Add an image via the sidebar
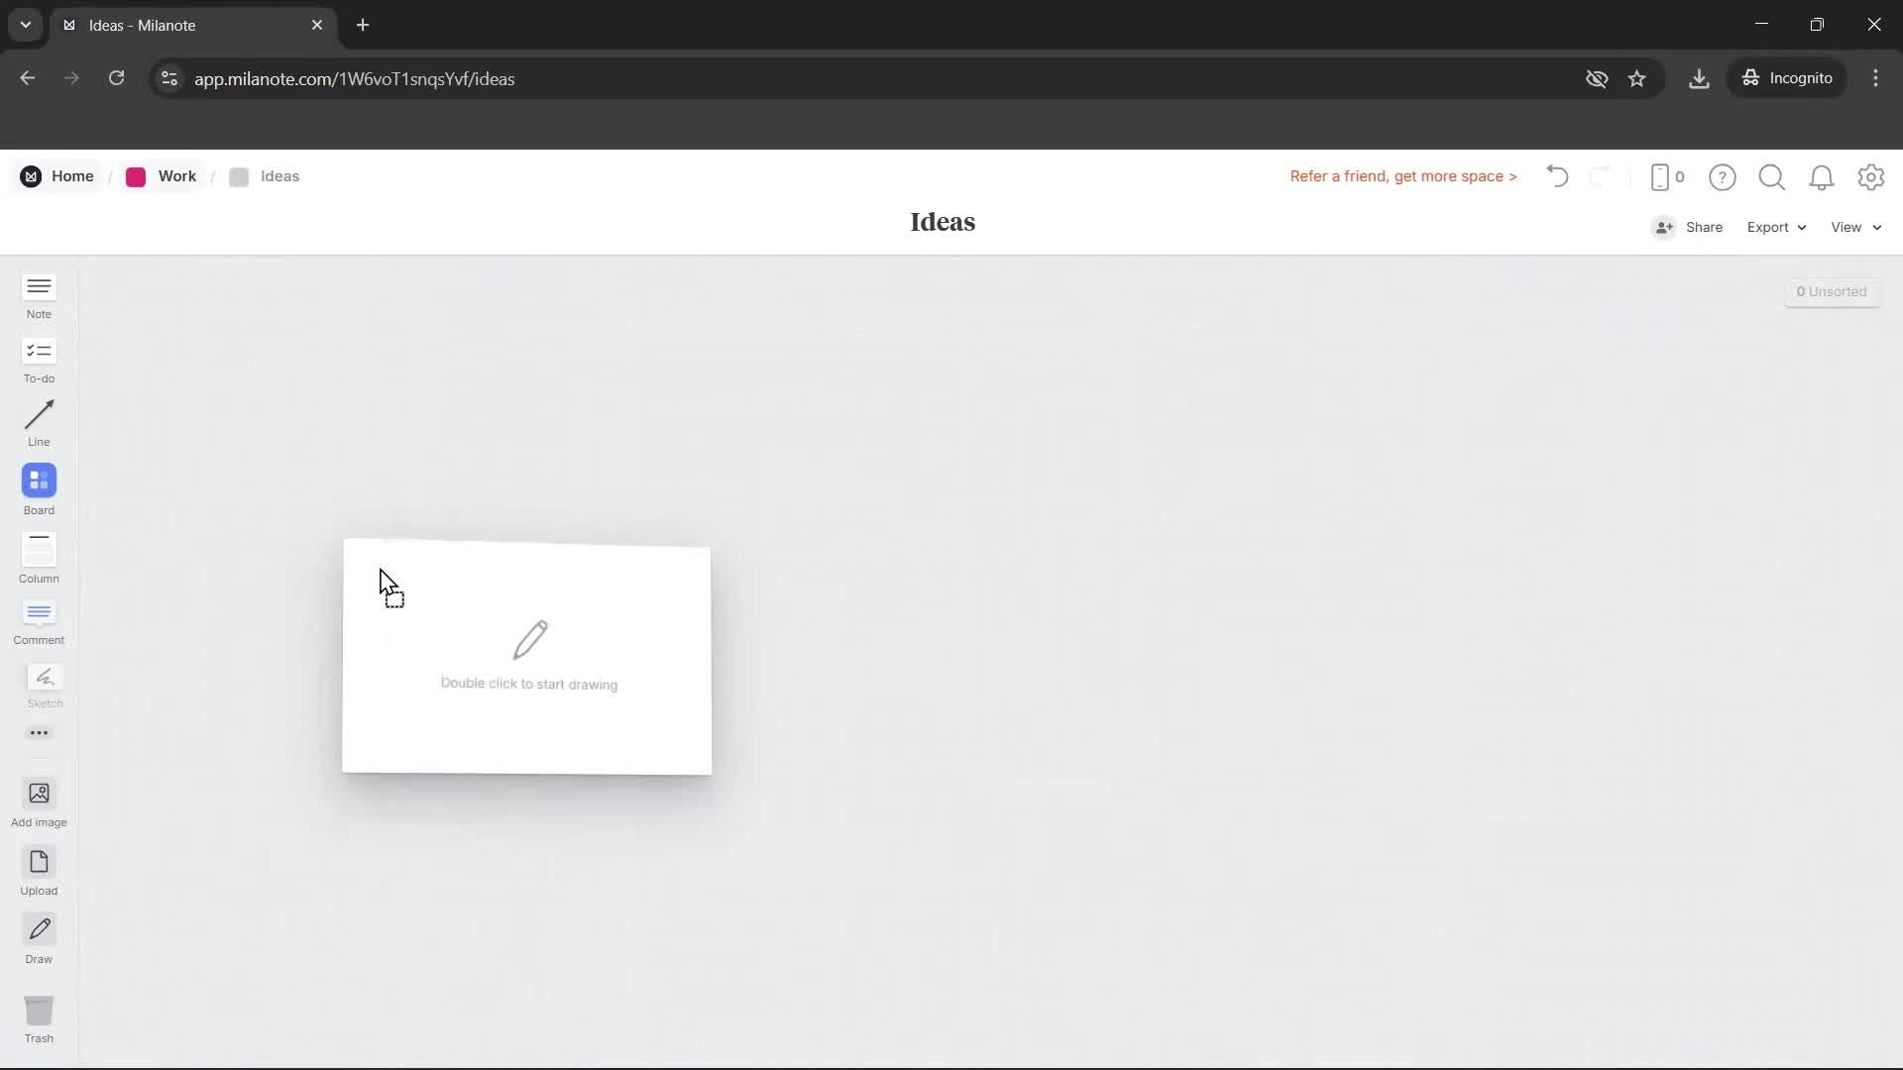 pyautogui.click(x=39, y=802)
